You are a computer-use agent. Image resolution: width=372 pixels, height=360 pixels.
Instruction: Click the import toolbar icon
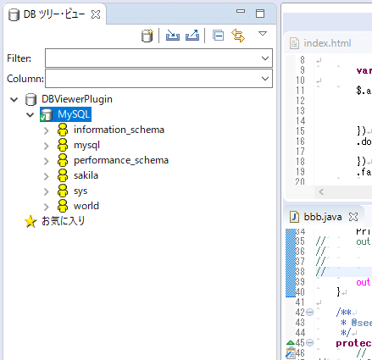pos(173,36)
